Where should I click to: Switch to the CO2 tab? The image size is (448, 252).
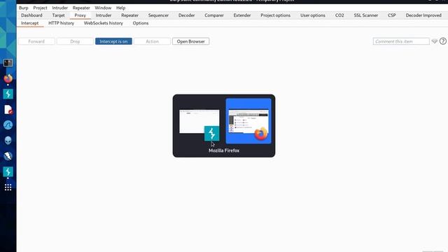point(339,15)
